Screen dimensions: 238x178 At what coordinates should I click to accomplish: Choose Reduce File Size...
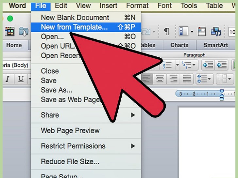pyautogui.click(x=86, y=161)
